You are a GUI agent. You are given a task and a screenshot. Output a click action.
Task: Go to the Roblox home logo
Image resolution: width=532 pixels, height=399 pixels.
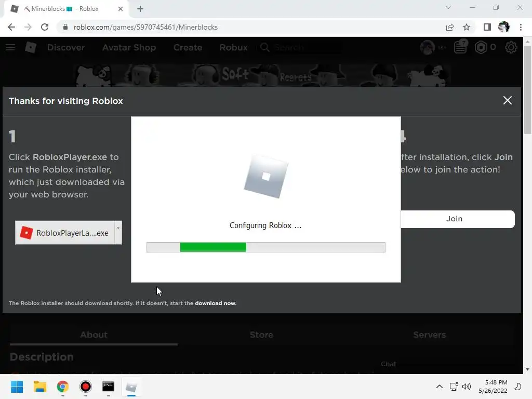[x=31, y=47]
